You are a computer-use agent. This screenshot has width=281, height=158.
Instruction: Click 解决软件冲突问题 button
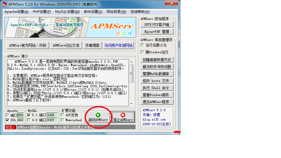157,67
